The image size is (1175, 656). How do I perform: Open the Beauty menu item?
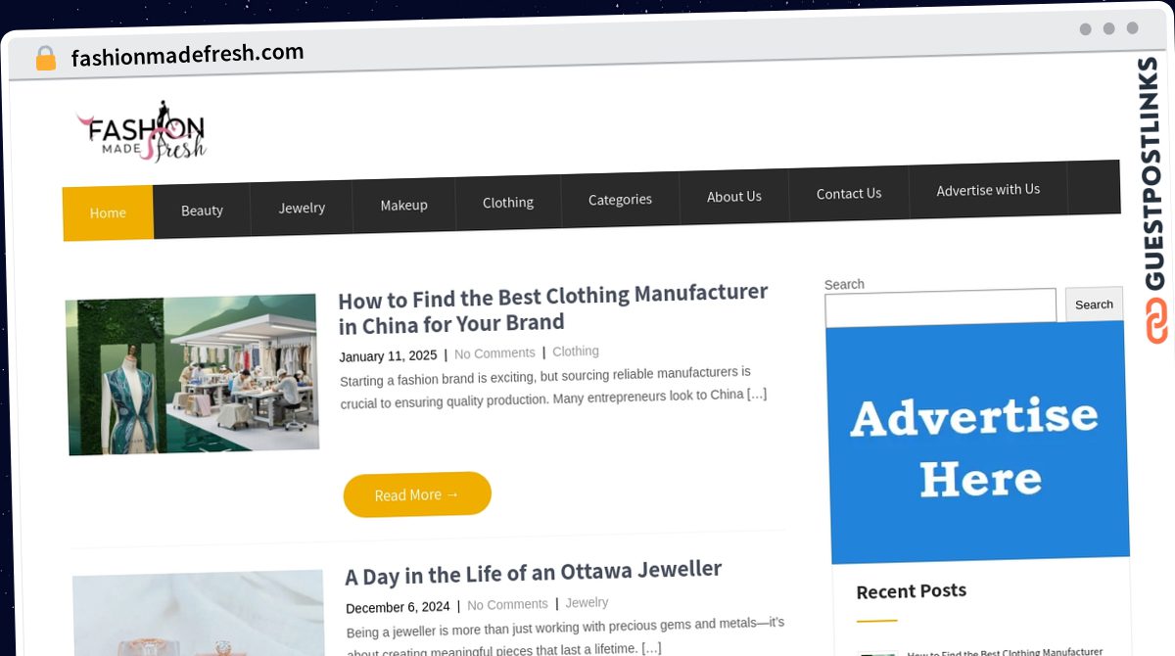tap(202, 211)
